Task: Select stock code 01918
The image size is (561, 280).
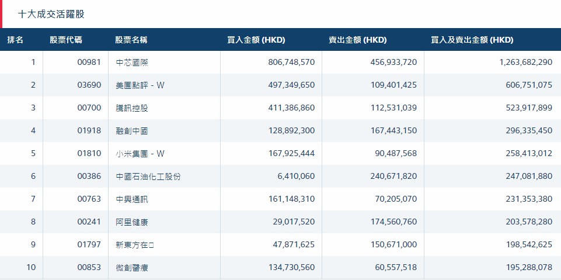Action: tap(89, 131)
